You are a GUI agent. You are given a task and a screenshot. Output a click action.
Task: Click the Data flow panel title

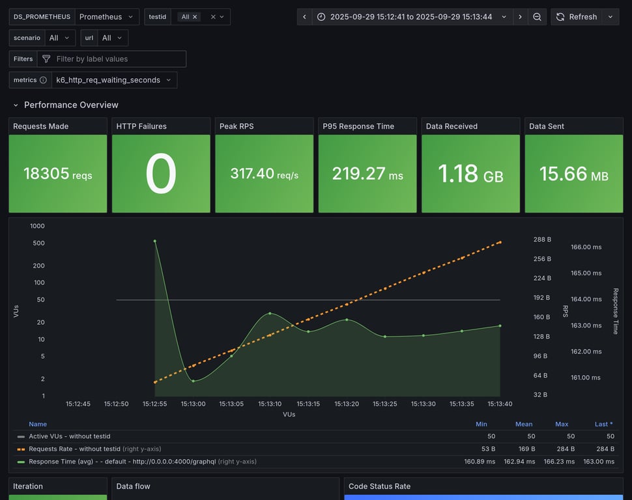pos(133,486)
